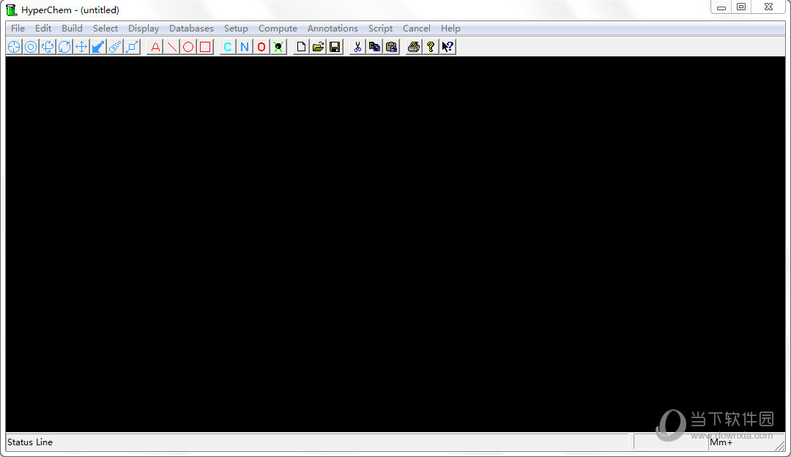The height and width of the screenshot is (457, 791).
Task: Maximize the HyperChem window
Action: (741, 7)
